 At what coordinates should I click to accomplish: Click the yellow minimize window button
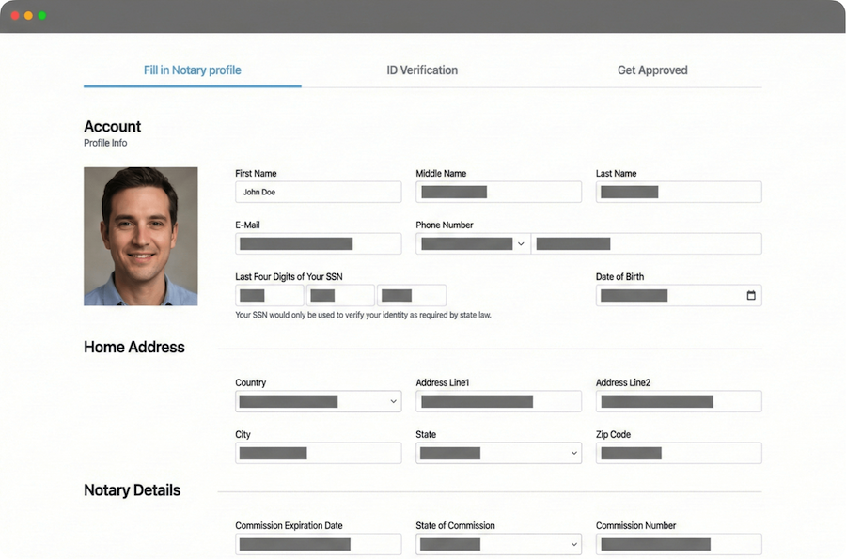(x=28, y=16)
